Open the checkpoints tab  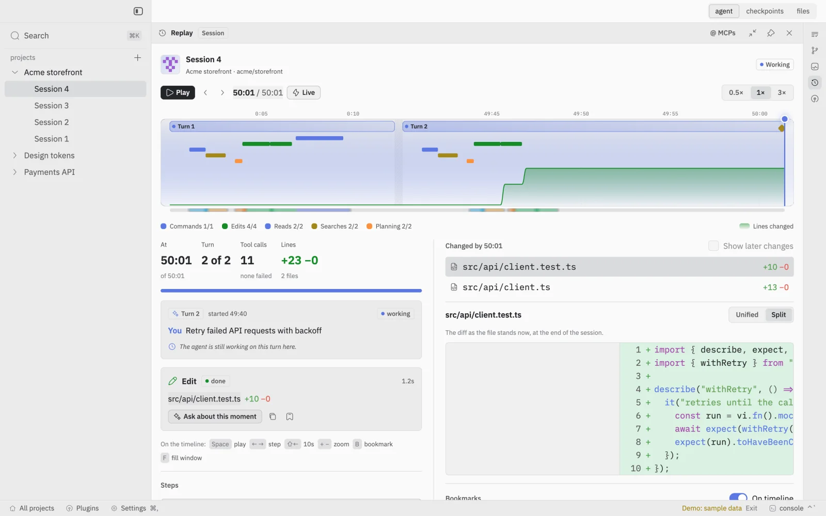pos(765,11)
